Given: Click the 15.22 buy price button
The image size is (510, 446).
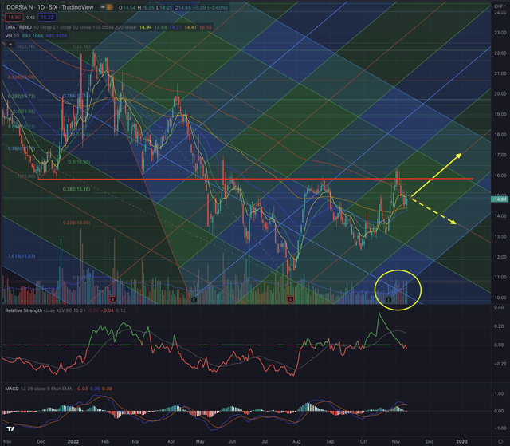Looking at the screenshot, I should [x=47, y=18].
